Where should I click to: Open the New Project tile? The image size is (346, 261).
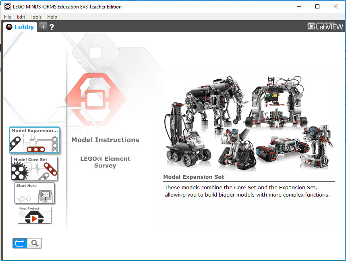[34, 215]
